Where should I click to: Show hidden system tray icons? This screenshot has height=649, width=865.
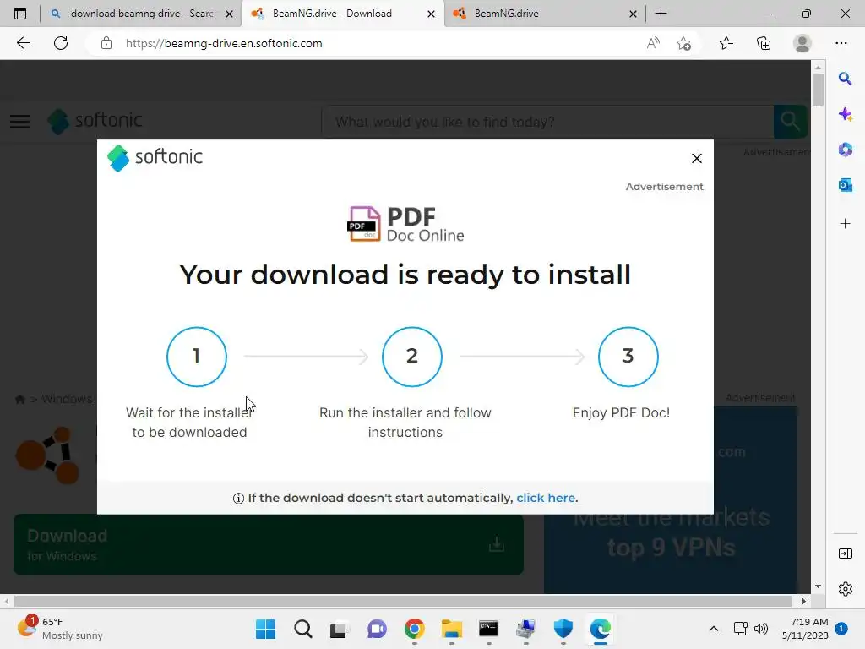713,629
